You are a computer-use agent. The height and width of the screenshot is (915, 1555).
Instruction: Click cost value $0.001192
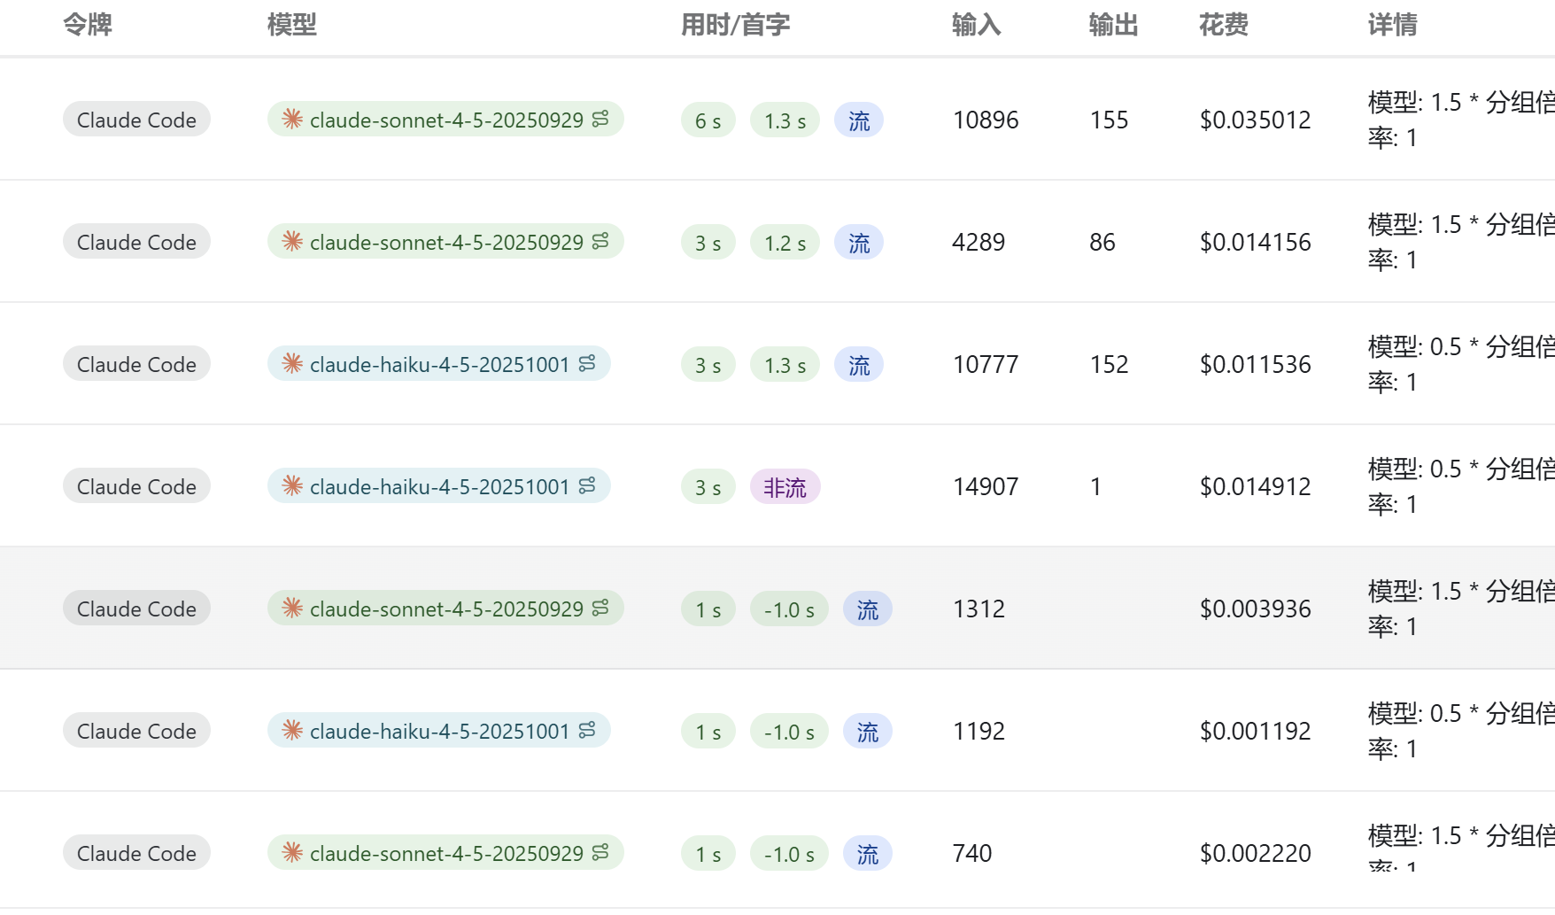(x=1256, y=731)
